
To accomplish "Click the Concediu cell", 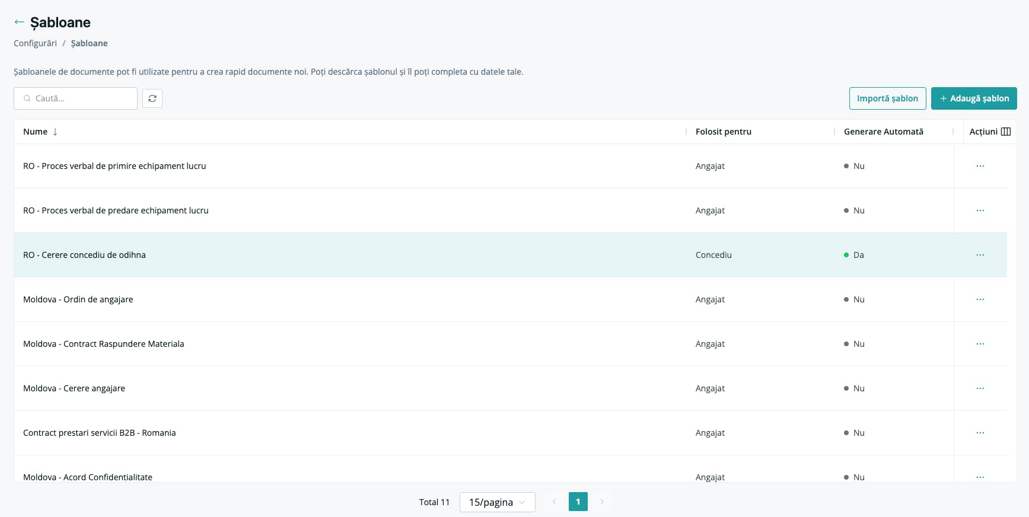I will 713,255.
